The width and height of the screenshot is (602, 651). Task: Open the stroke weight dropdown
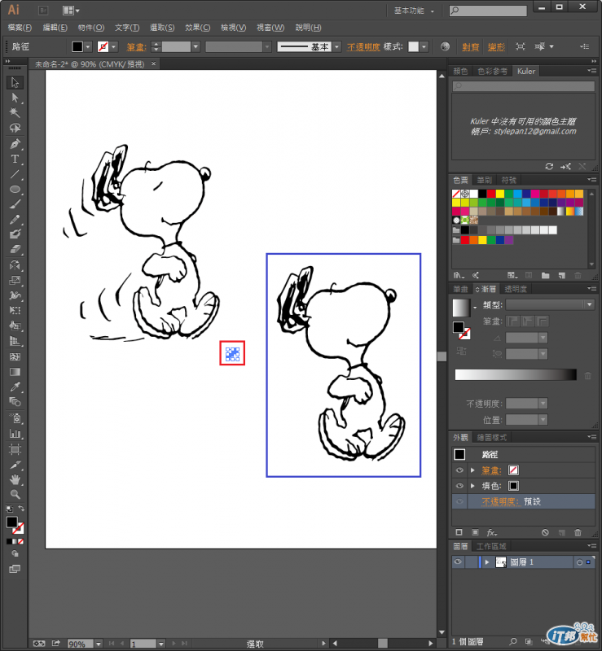coord(196,47)
